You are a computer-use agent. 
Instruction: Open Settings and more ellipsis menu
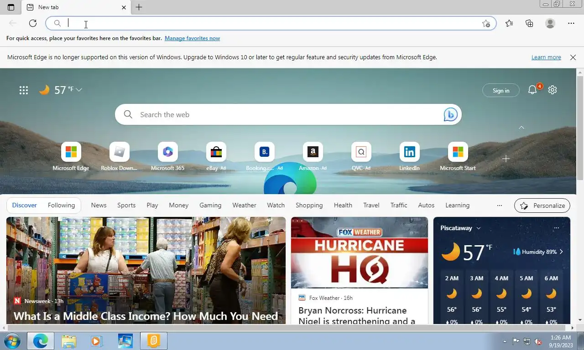click(x=571, y=23)
